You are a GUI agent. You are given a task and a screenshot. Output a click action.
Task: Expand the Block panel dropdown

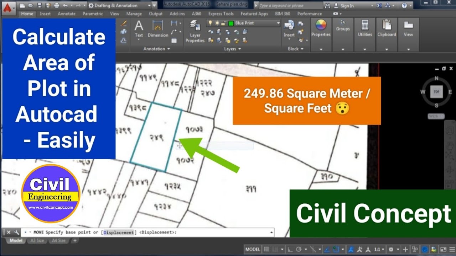[295, 49]
